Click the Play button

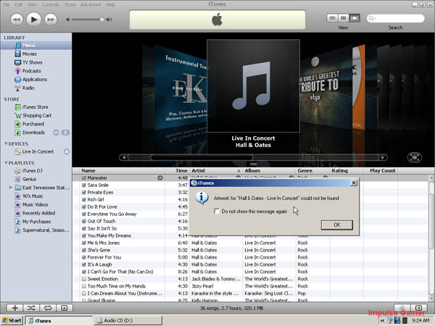coord(33,20)
